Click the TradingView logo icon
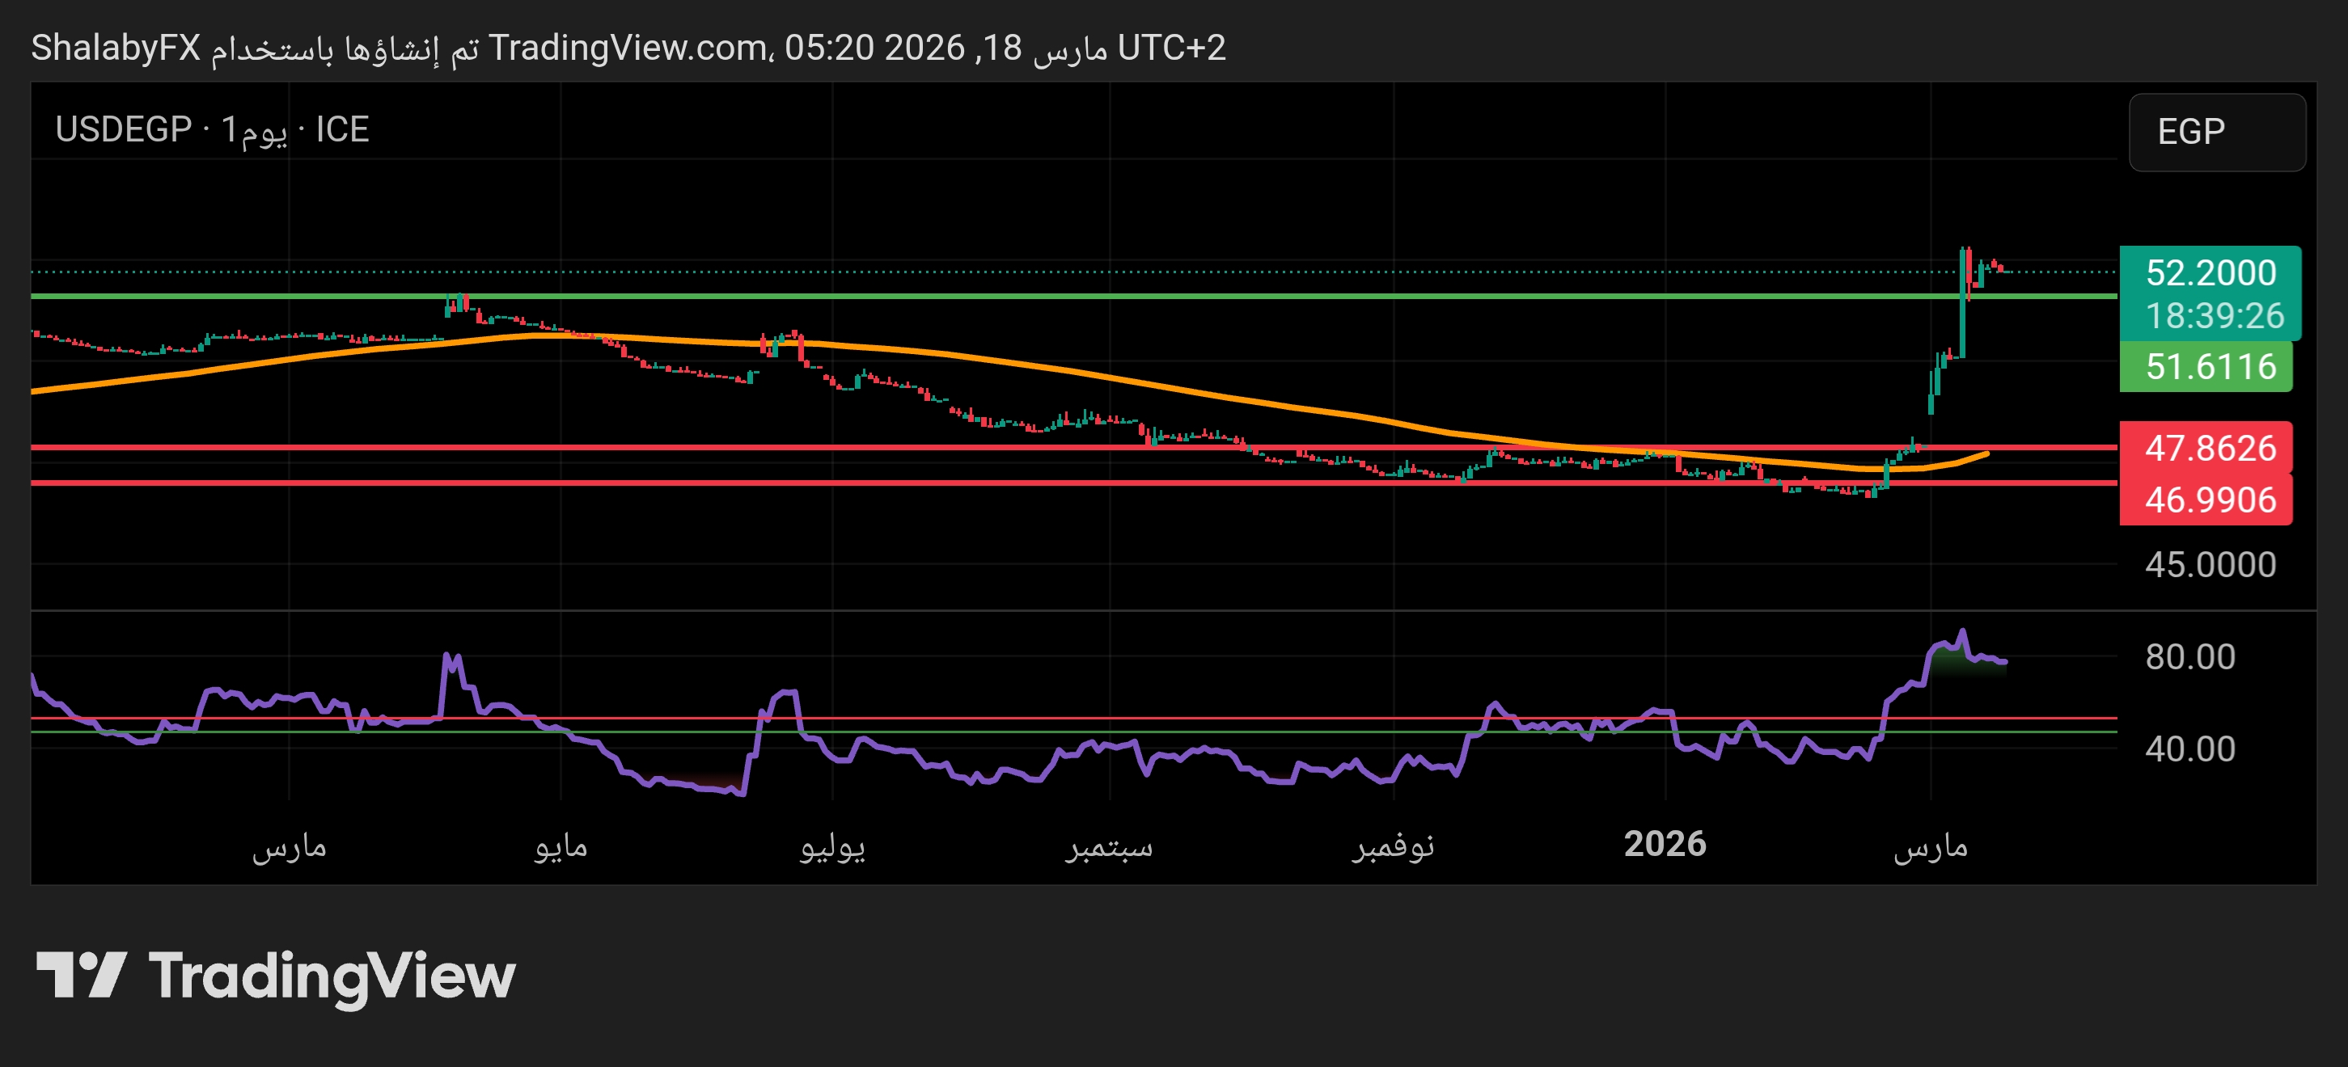This screenshot has height=1067, width=2348. [80, 975]
